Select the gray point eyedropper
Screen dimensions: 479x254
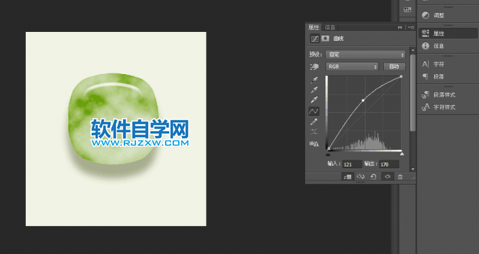click(x=314, y=90)
